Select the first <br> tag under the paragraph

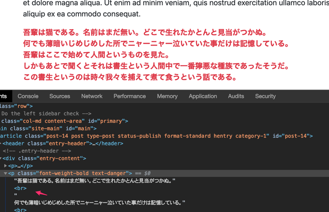coord(20,188)
